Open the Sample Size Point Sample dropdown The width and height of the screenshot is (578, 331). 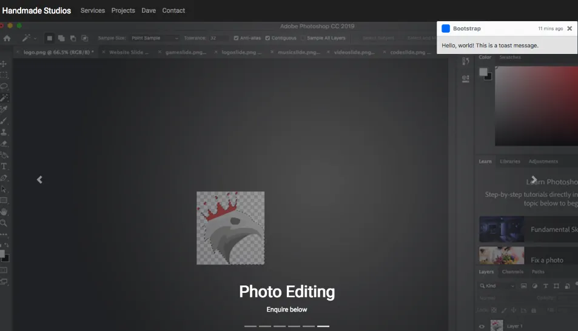point(155,38)
